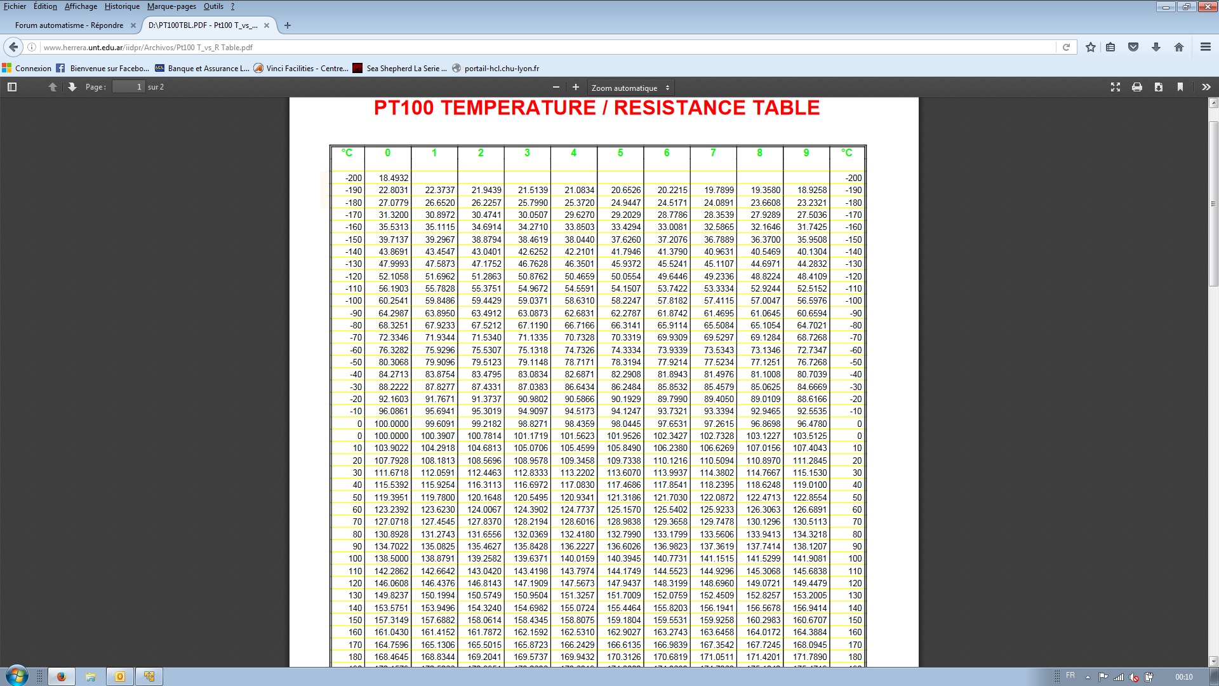Go to next PDF page

tap(72, 87)
